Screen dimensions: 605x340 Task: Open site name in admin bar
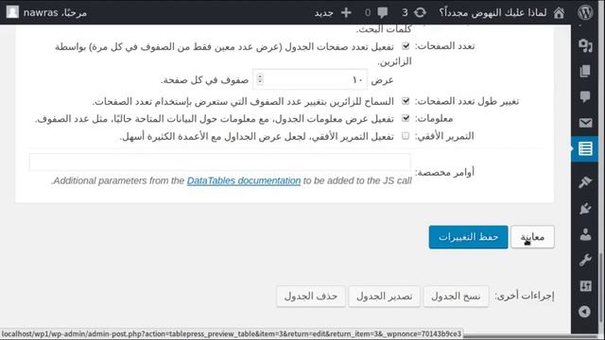[x=493, y=12]
